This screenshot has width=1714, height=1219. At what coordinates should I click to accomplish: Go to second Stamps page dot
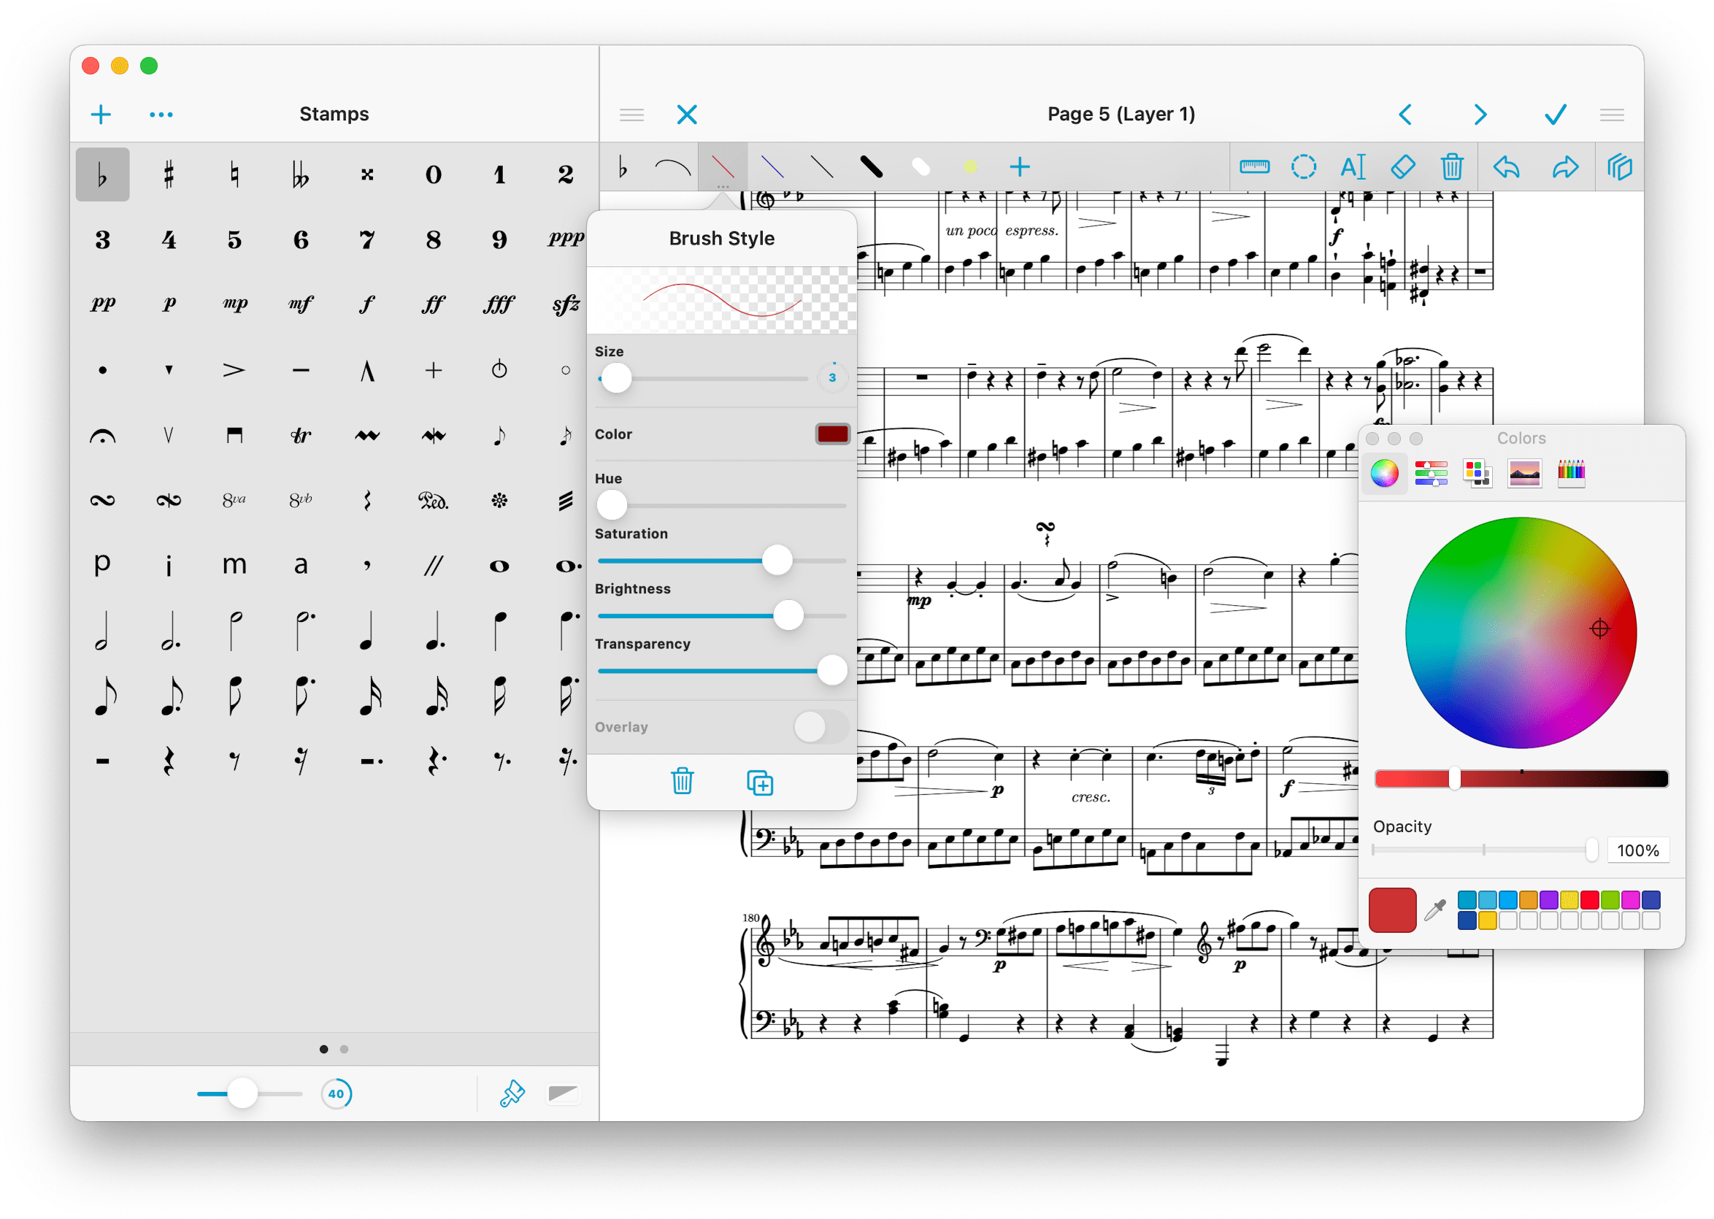click(x=344, y=1050)
